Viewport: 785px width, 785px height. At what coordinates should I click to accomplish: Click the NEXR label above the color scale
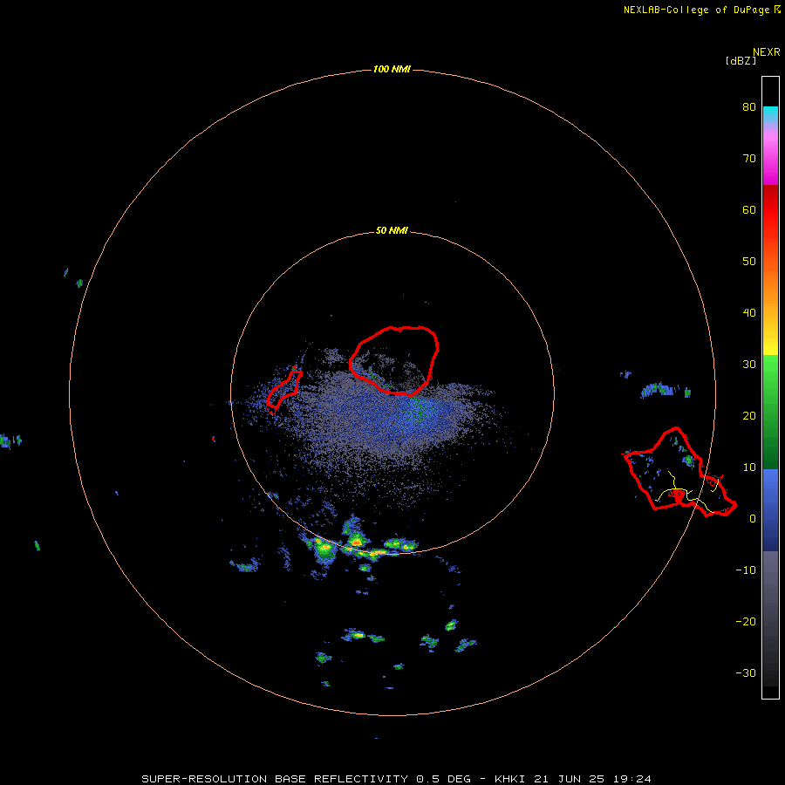click(x=767, y=52)
